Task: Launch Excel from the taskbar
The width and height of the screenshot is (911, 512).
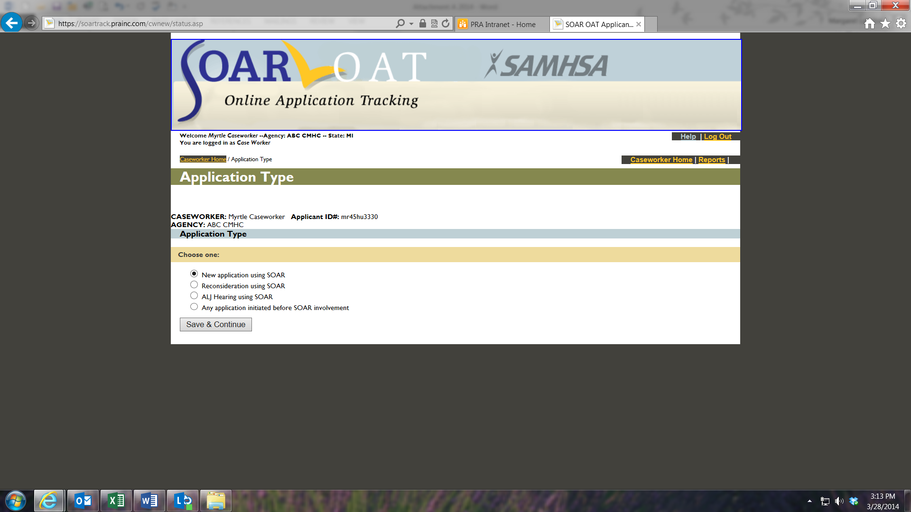Action: (116, 501)
